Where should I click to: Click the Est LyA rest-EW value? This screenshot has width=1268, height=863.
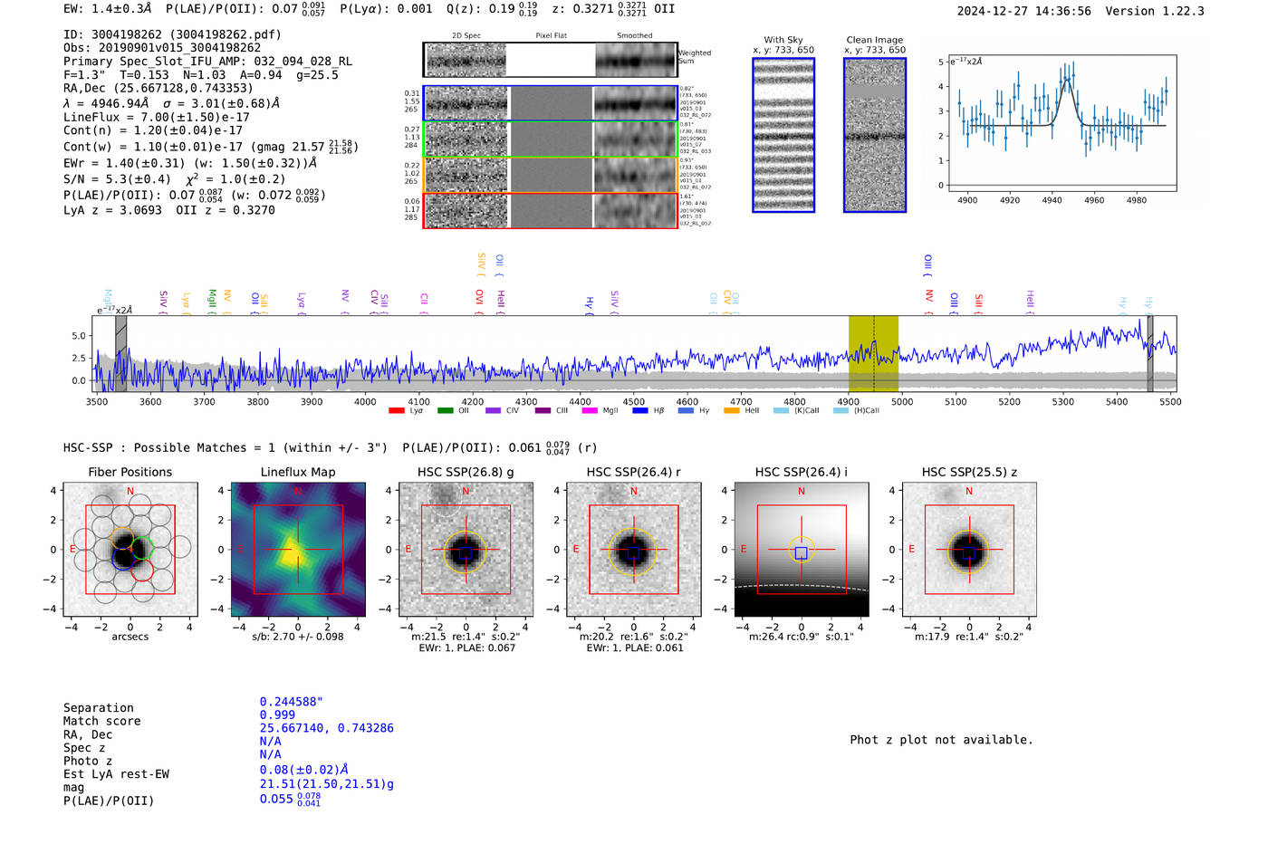304,771
